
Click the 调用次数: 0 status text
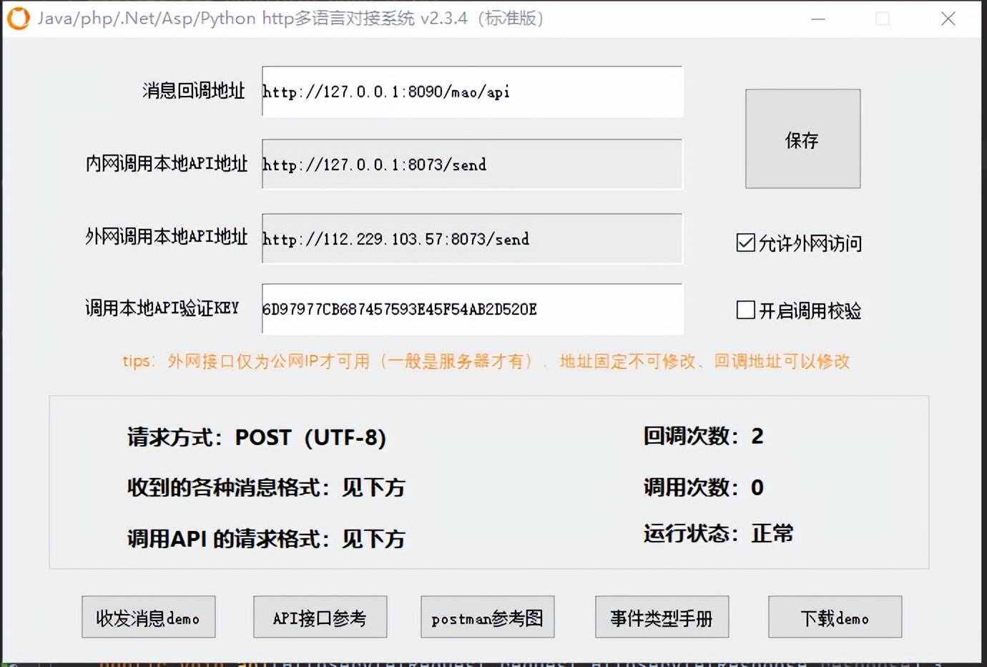click(x=703, y=487)
